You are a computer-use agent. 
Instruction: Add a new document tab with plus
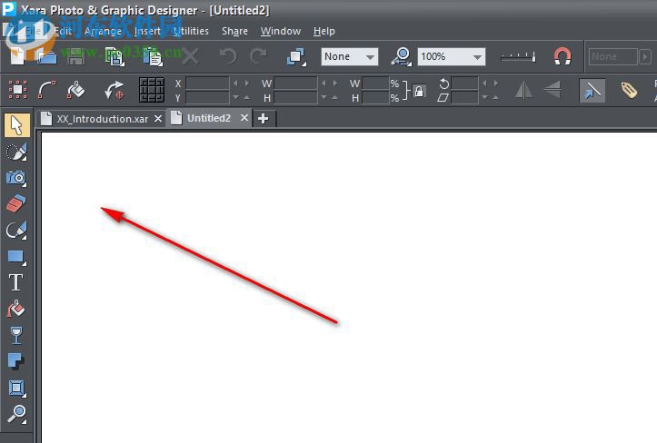point(264,119)
